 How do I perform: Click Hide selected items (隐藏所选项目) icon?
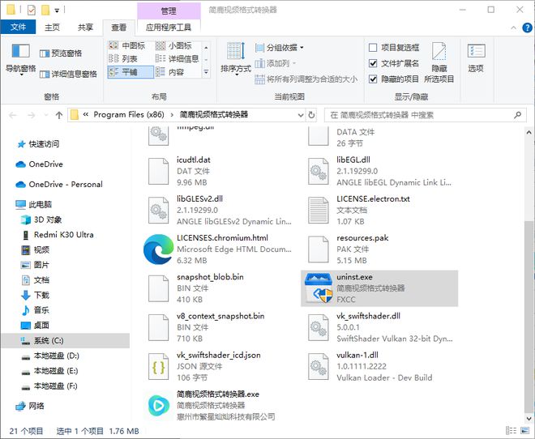point(439,62)
